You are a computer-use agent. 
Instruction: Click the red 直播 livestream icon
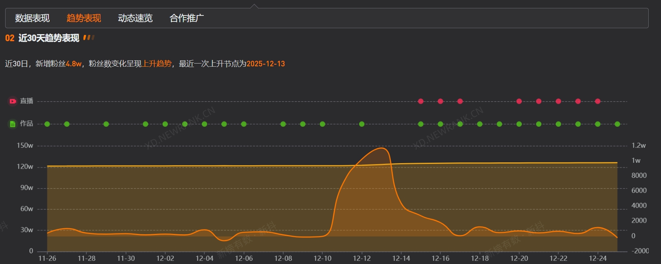[x=13, y=101]
